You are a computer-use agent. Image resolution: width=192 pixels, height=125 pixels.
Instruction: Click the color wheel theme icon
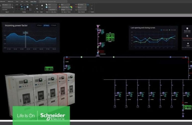pos(59,7)
